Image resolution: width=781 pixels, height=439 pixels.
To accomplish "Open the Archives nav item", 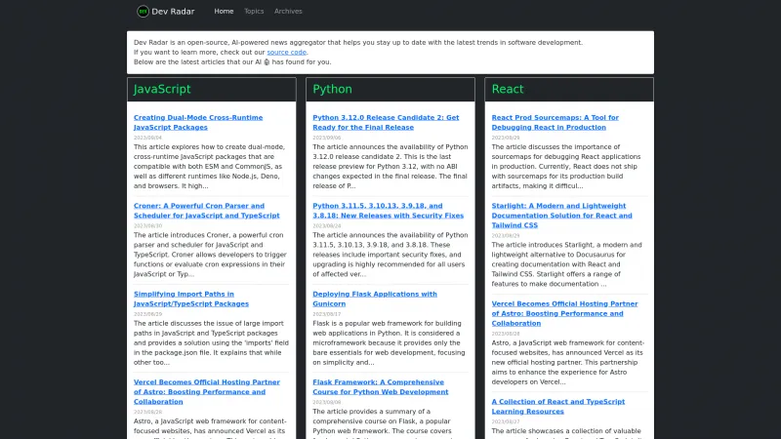I will pyautogui.click(x=288, y=11).
